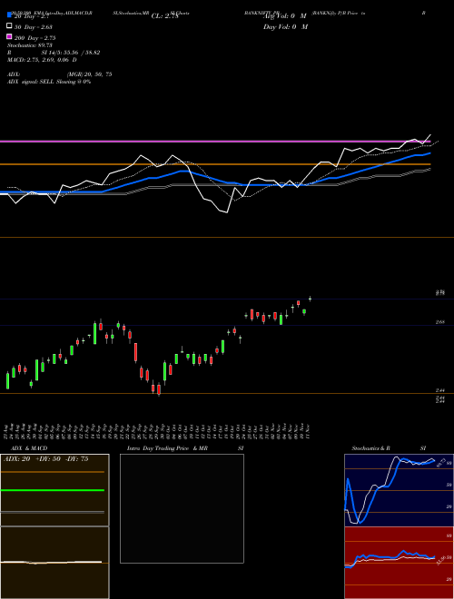Click the red RSI chart panel

pos(399,563)
